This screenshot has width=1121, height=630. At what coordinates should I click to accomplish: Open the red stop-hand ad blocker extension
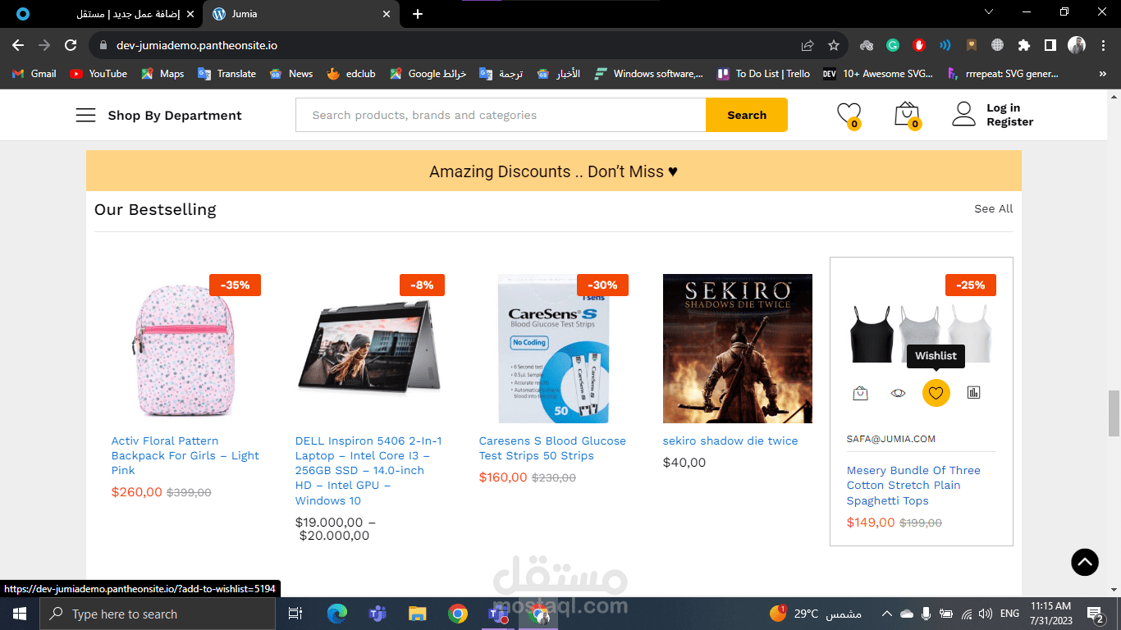click(919, 45)
